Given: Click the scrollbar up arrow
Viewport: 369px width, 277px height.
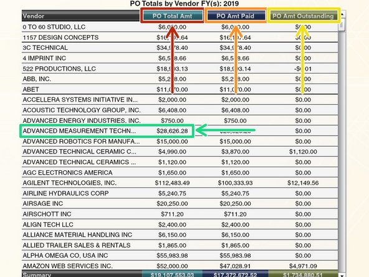Looking at the screenshot, I should pyautogui.click(x=342, y=14).
